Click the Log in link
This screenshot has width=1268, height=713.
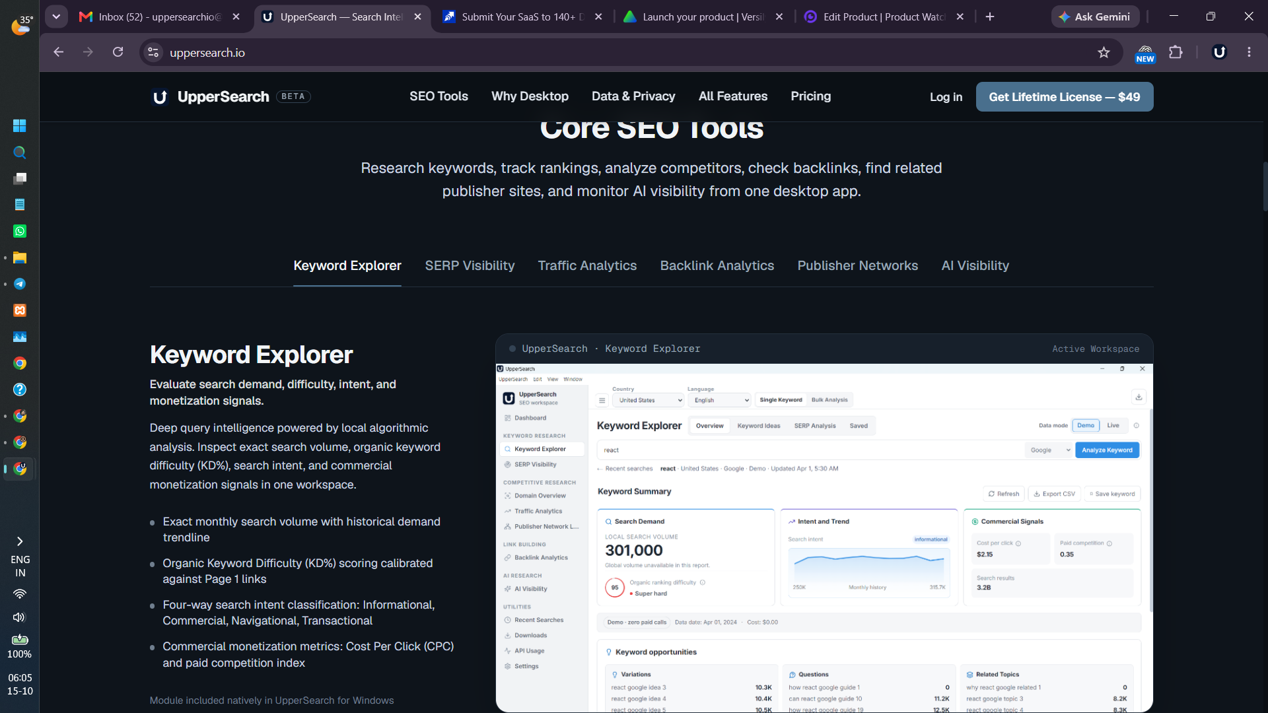coord(946,97)
